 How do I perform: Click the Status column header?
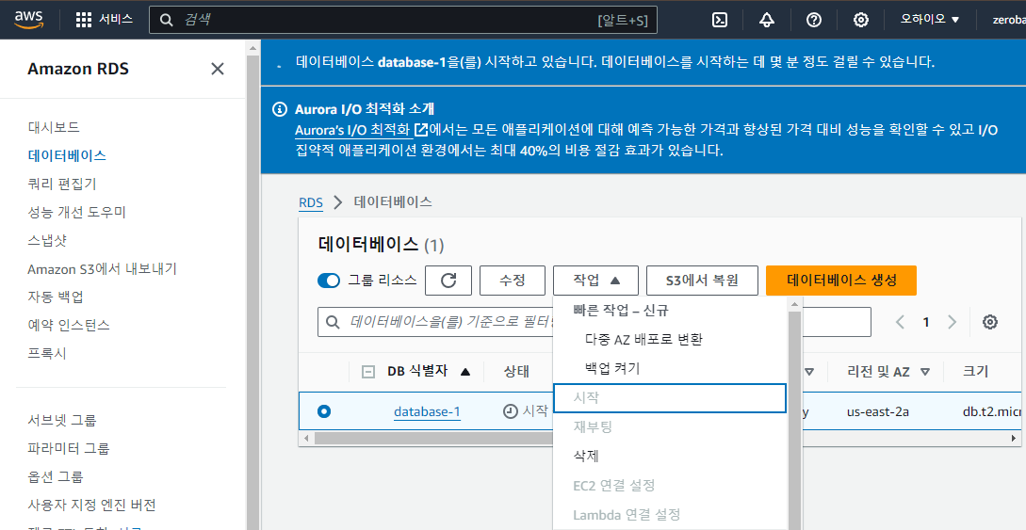[x=516, y=371]
